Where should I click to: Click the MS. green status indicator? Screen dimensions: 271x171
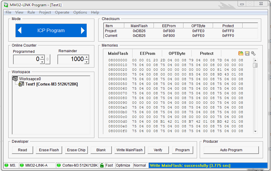point(7,165)
